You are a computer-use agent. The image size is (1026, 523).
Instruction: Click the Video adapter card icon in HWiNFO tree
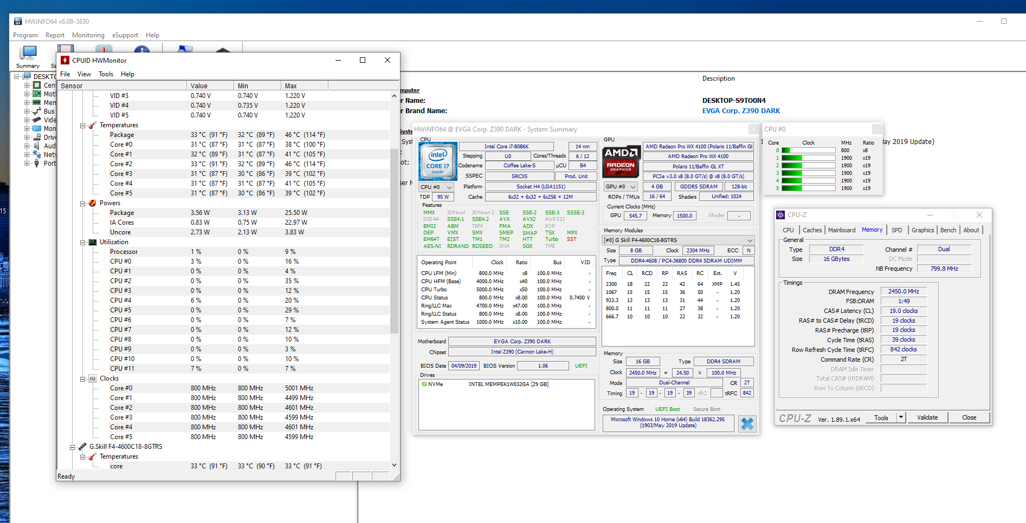coord(37,120)
